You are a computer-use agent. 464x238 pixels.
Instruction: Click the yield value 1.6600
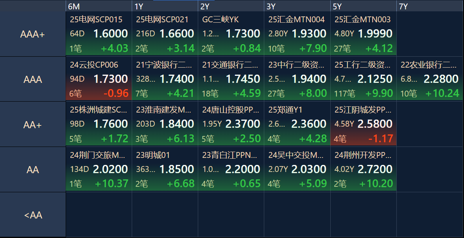pyautogui.click(x=177, y=34)
